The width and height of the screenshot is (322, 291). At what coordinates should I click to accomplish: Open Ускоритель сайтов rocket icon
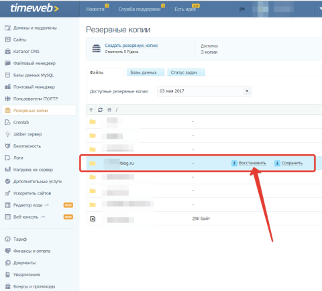[7, 193]
